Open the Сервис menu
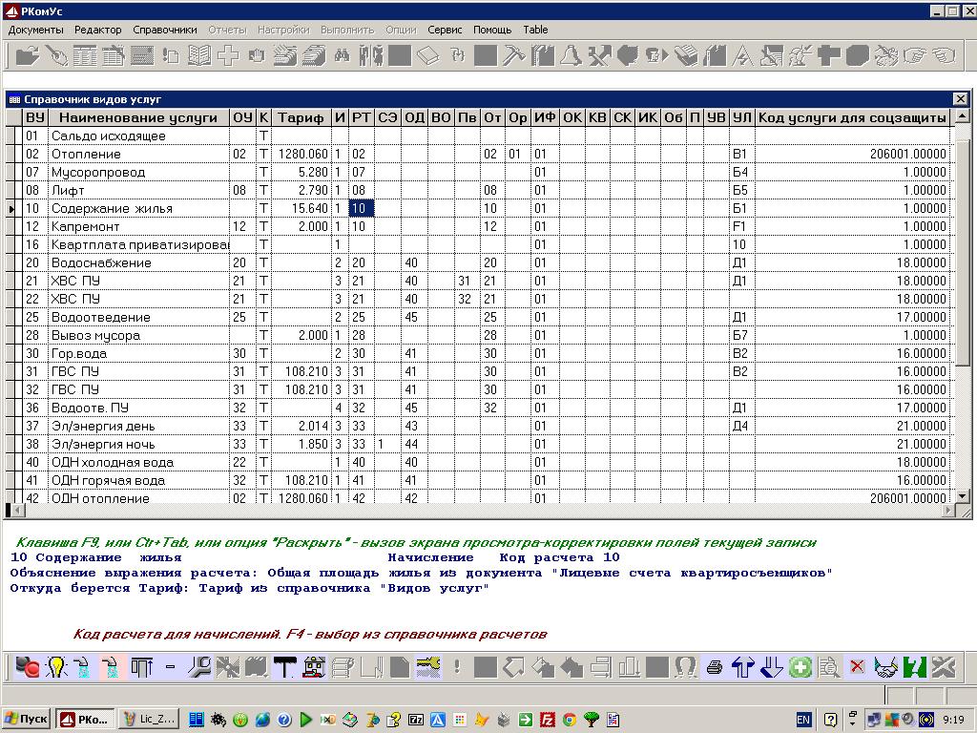 (445, 30)
